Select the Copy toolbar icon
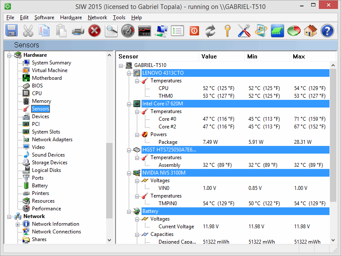Image resolution: width=341 pixels, height=256 pixels. point(43,31)
